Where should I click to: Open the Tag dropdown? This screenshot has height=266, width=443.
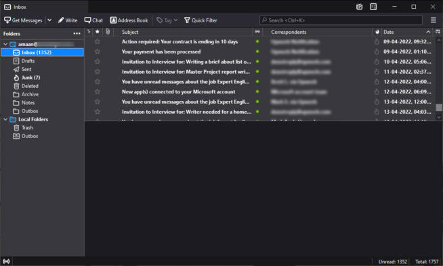167,20
